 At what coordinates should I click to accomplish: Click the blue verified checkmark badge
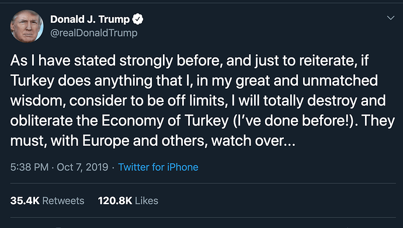(138, 19)
